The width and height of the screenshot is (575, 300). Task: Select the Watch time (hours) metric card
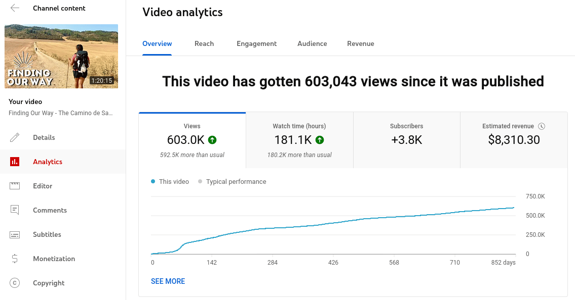click(299, 140)
